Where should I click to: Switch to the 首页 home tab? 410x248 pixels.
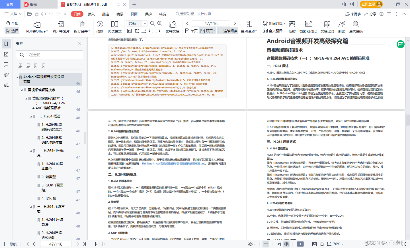pos(10,4)
